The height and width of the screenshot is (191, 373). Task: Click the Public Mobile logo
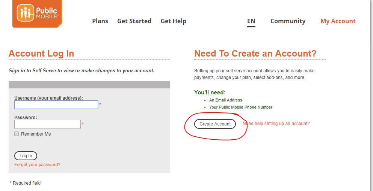(37, 13)
